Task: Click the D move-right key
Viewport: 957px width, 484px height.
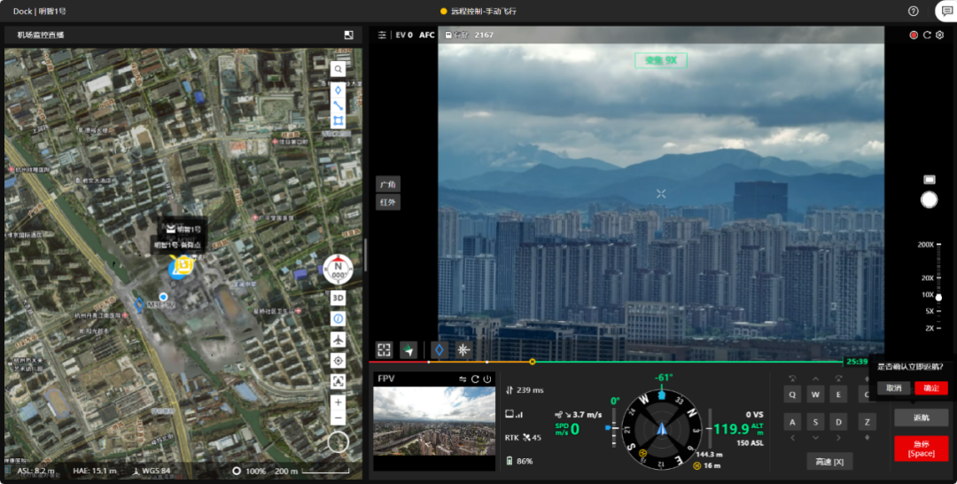Action: click(x=838, y=422)
